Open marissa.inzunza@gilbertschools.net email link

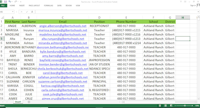point(63,30)
